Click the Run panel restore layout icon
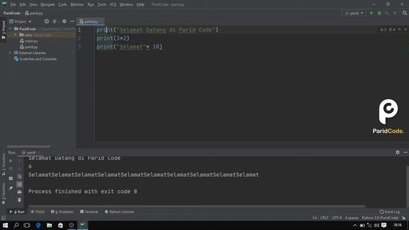The image size is (409, 230). (11, 178)
